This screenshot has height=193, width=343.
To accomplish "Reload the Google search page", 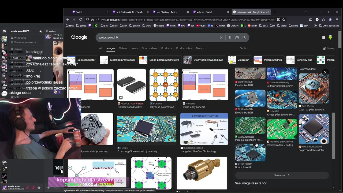I will pyautogui.click(x=81, y=20).
